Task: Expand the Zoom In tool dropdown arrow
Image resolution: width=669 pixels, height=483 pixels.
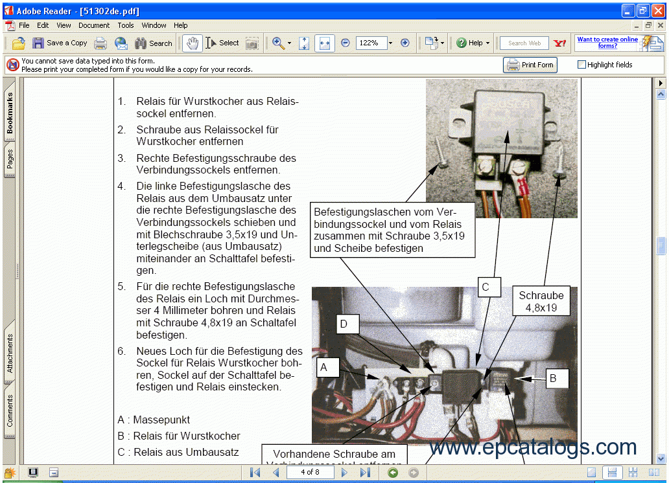Action: [289, 43]
